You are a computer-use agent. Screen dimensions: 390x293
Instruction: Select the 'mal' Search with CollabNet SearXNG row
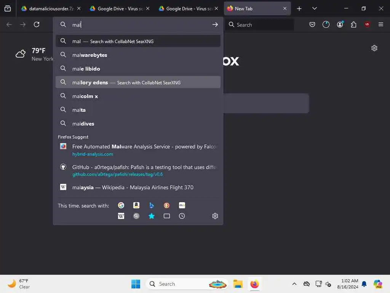(138, 41)
